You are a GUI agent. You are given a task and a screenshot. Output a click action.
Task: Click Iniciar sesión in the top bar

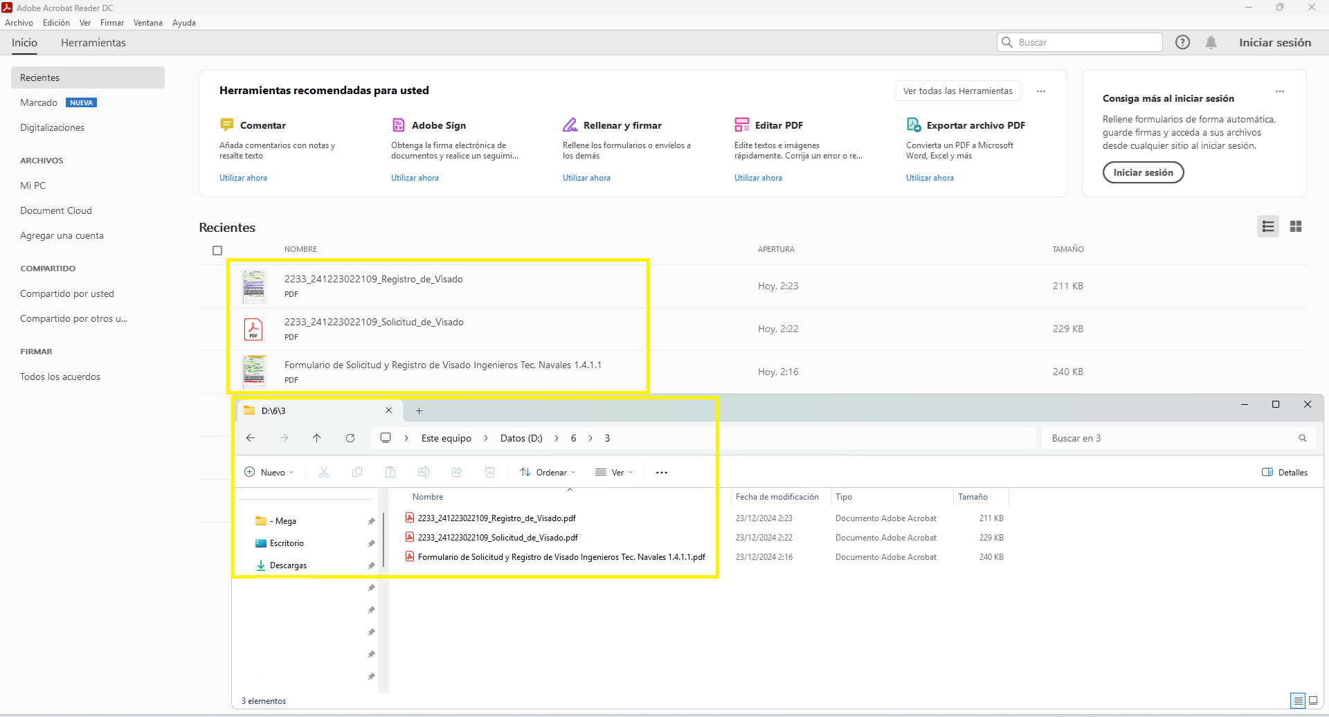pos(1275,43)
